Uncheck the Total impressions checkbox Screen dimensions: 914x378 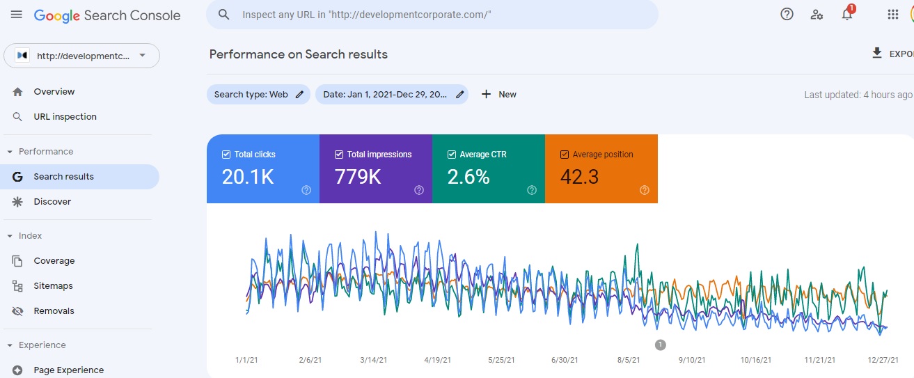click(339, 155)
